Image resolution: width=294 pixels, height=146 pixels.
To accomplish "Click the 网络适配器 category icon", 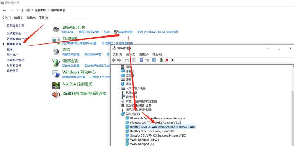I will pyautogui.click(x=123, y=114).
